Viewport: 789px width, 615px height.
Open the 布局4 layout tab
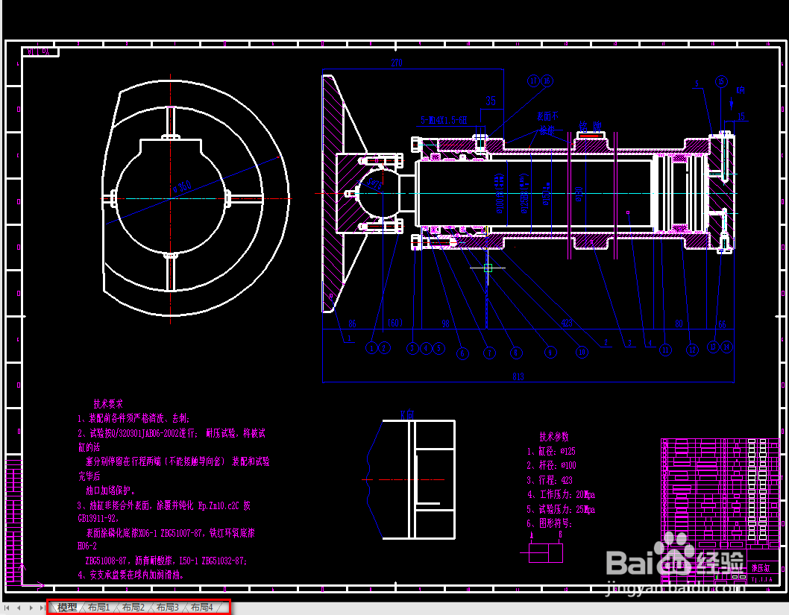coord(201,608)
